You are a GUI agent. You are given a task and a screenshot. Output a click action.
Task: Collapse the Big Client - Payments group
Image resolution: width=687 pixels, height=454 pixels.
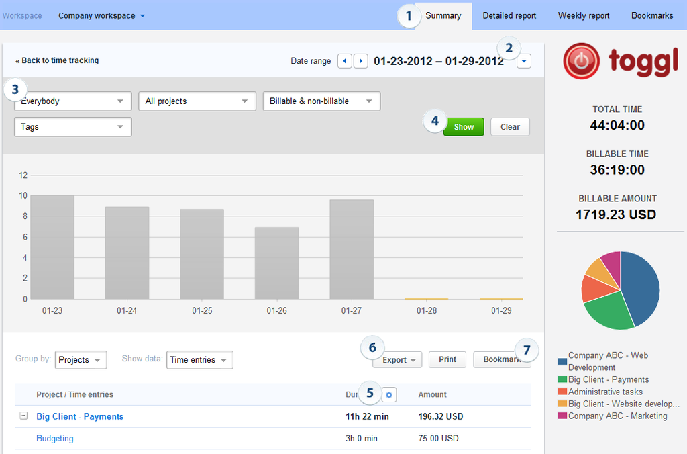(23, 416)
